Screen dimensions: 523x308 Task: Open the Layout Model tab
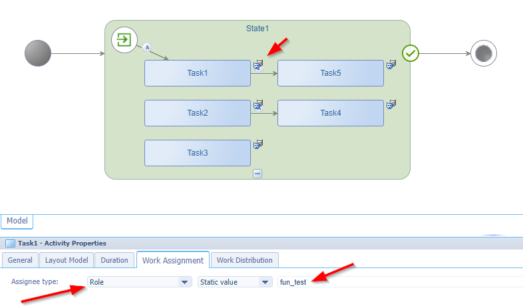66,260
